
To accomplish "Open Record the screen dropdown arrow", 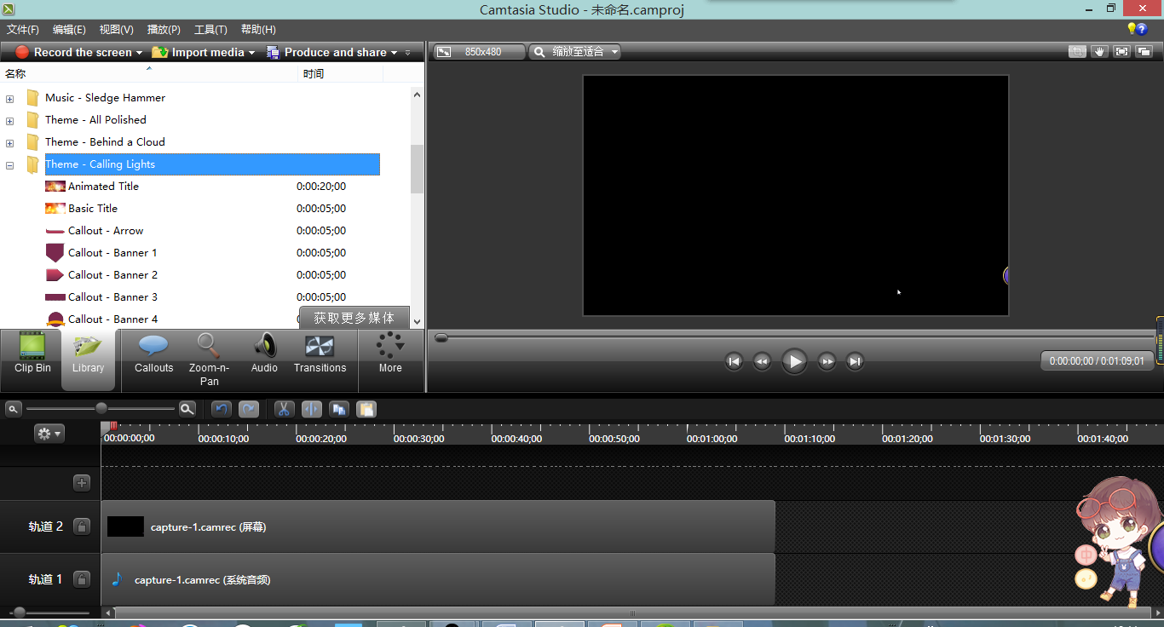I will [x=140, y=53].
